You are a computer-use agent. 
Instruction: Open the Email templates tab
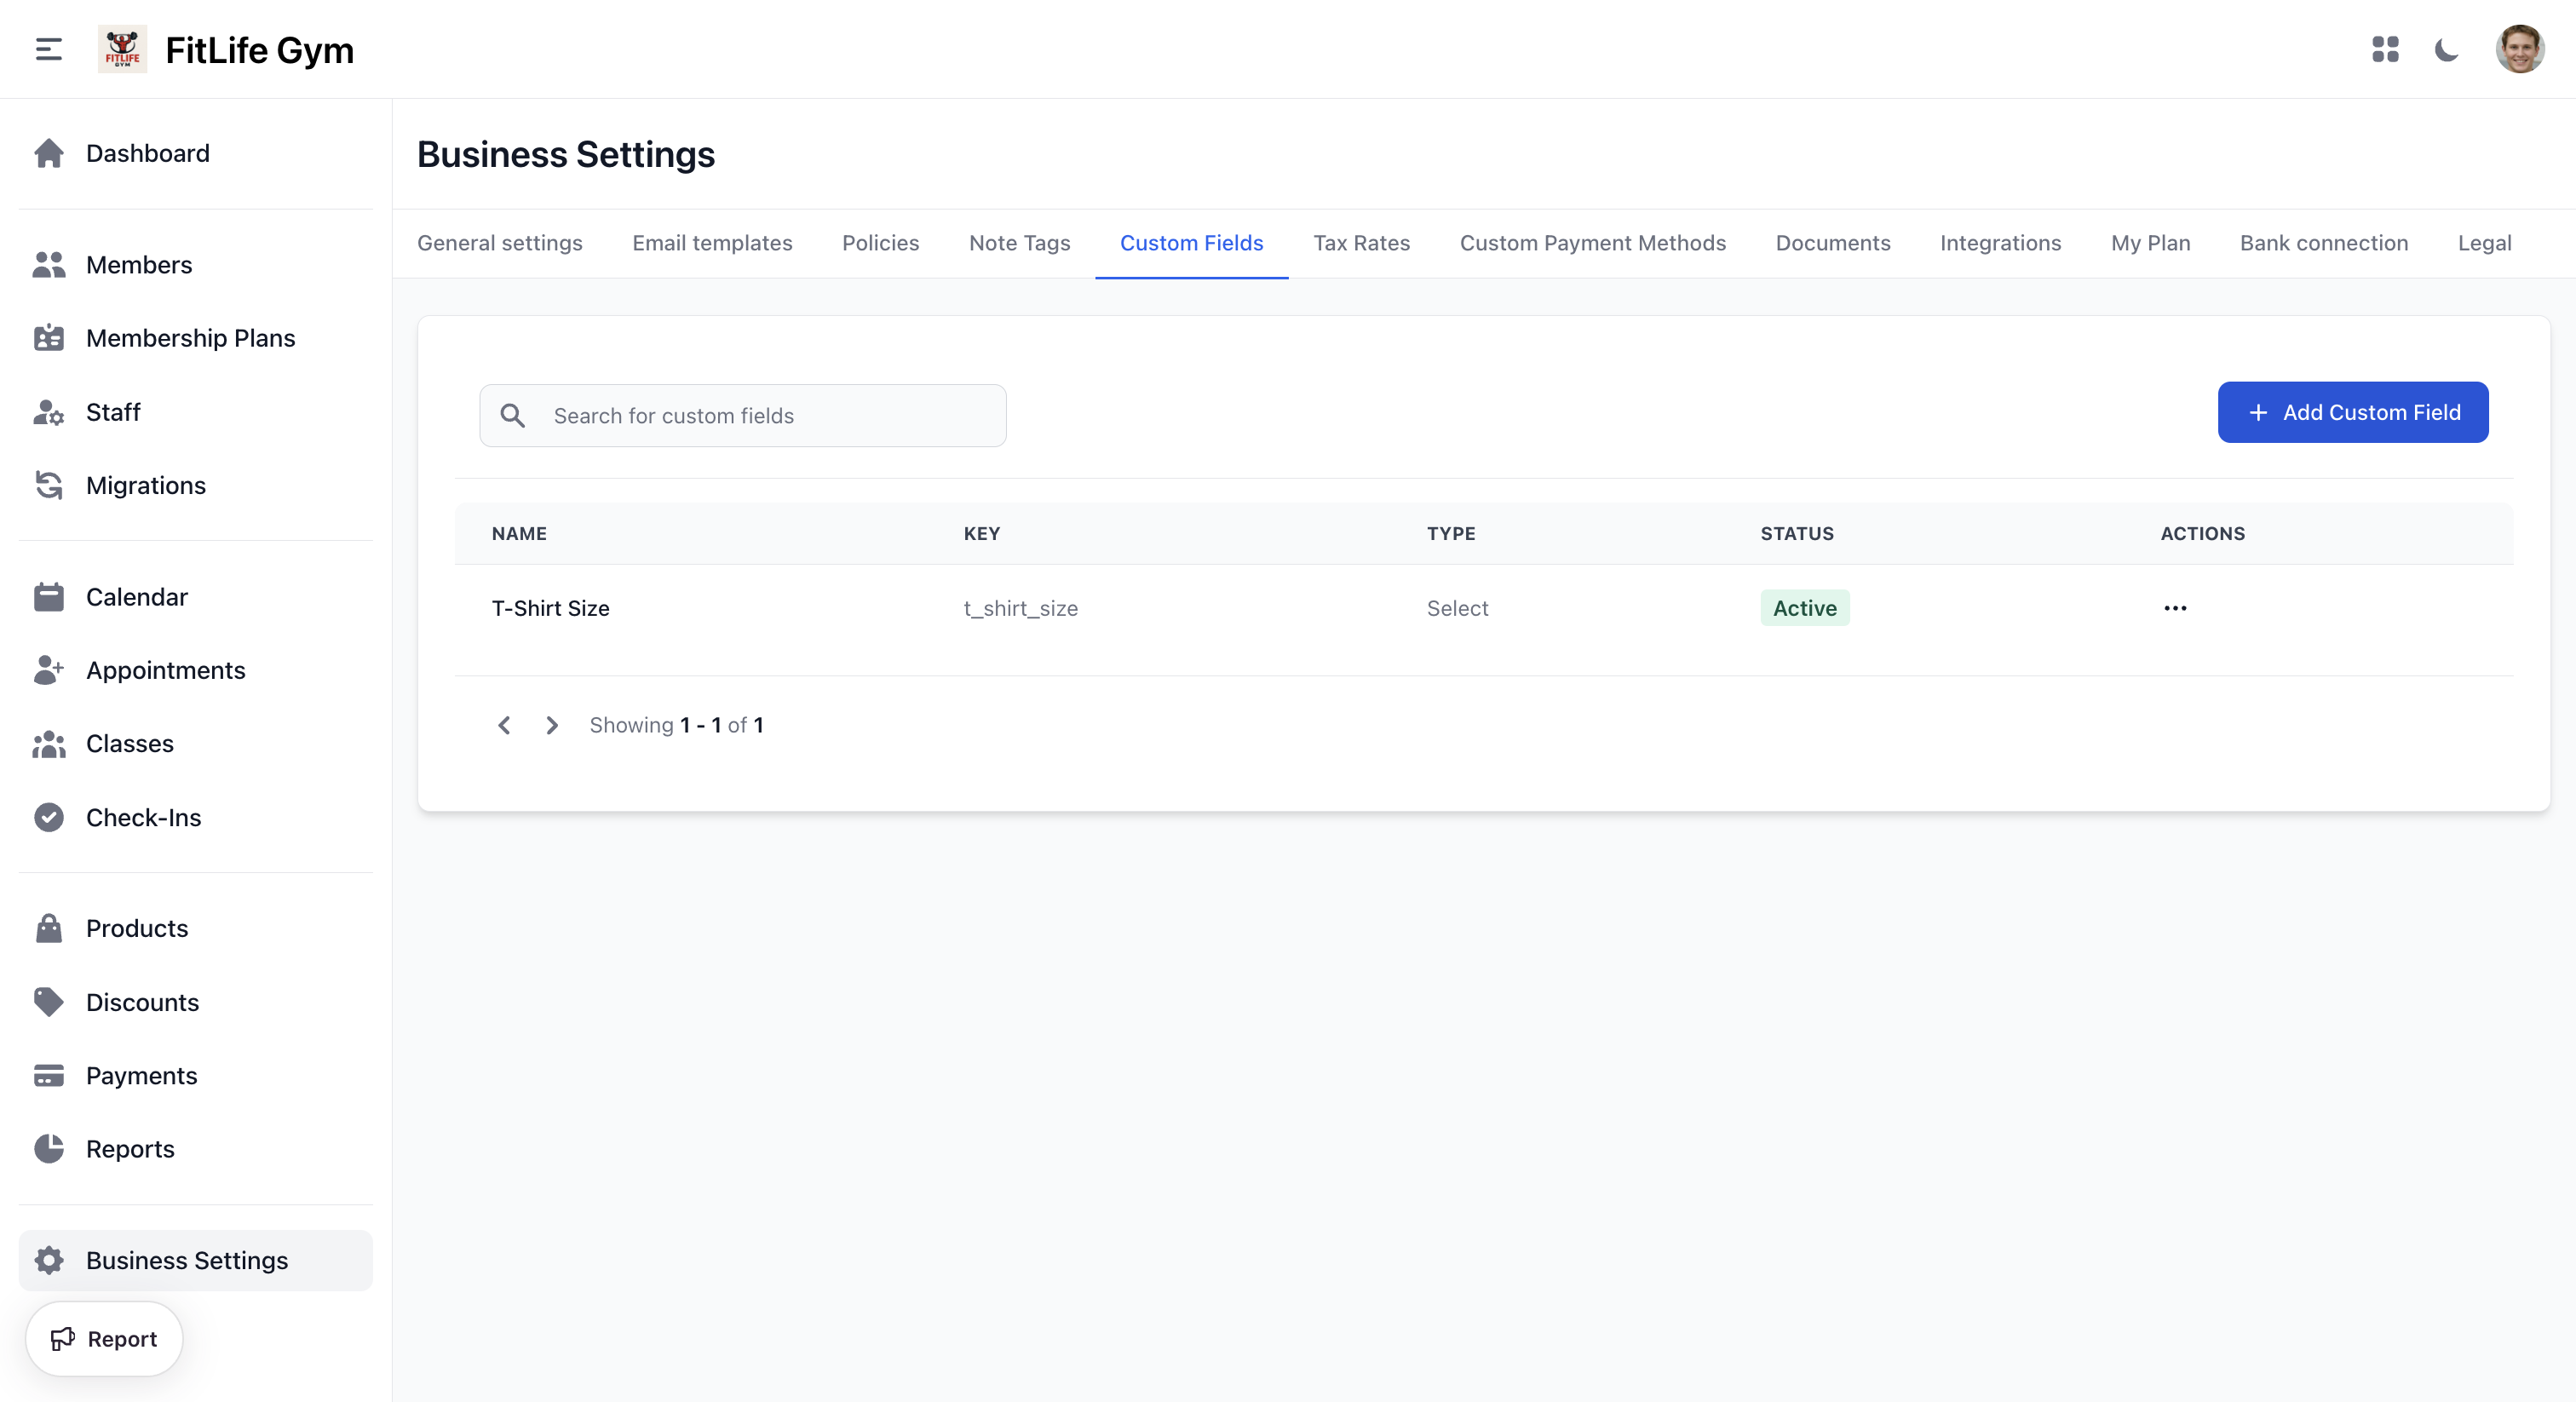click(x=711, y=243)
